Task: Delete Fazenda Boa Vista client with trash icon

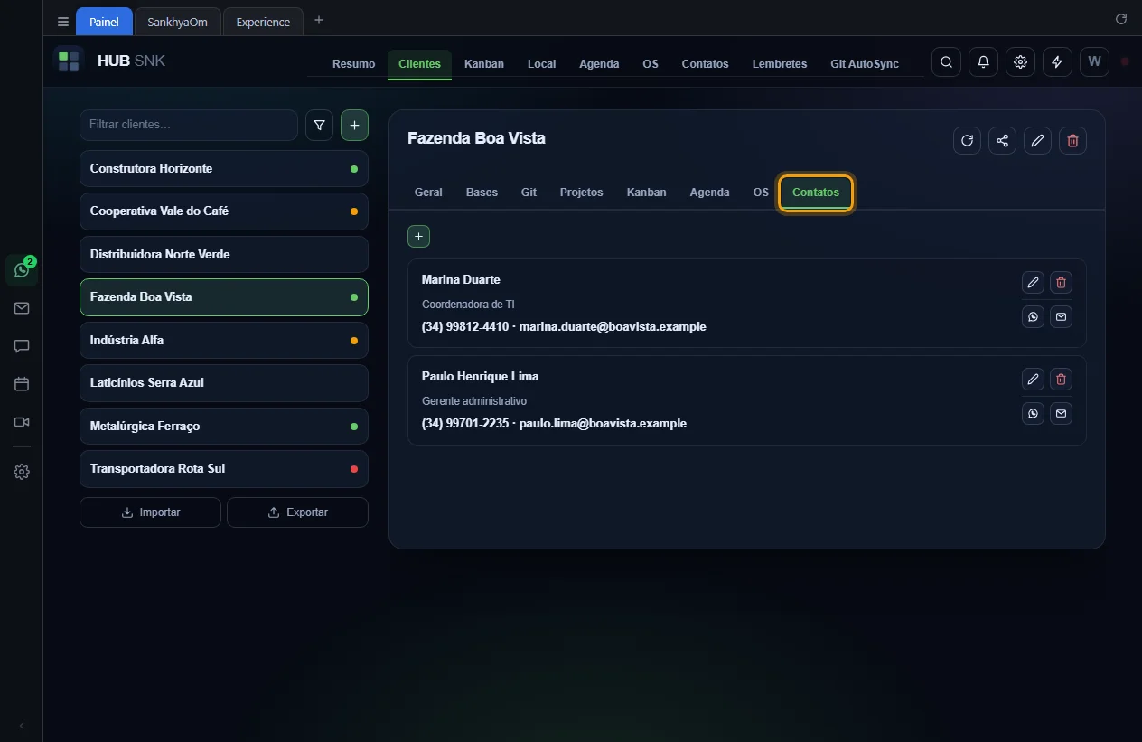Action: click(x=1072, y=140)
